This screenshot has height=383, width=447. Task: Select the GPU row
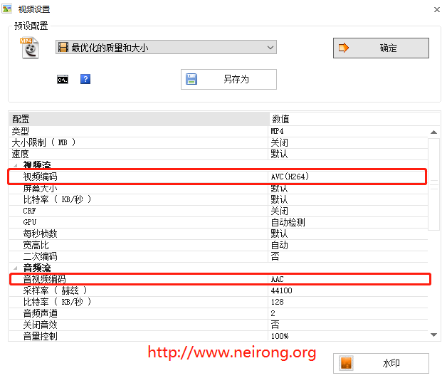(x=219, y=222)
